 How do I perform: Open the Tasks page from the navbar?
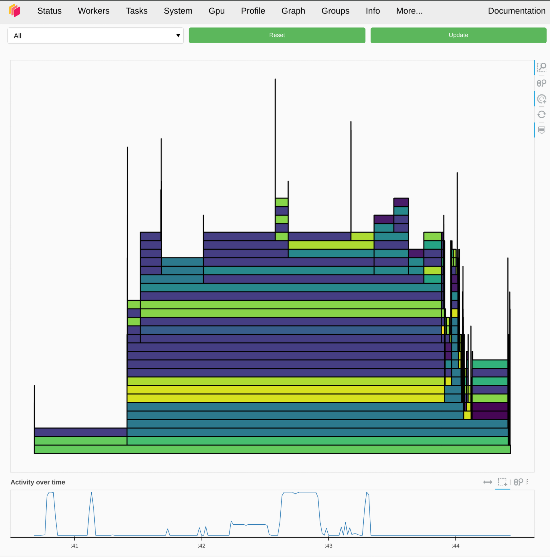click(136, 11)
